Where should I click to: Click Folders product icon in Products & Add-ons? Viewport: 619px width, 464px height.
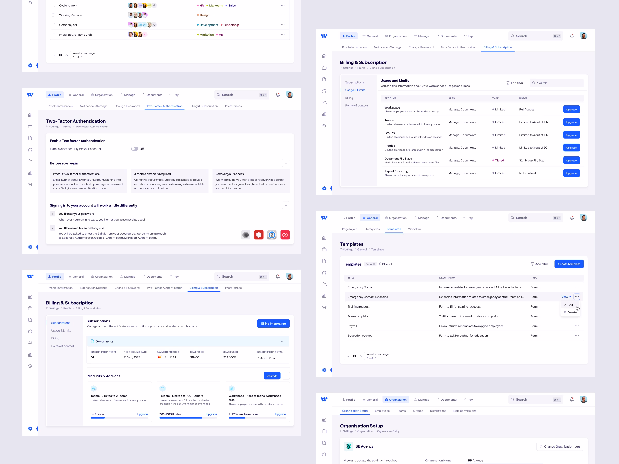(x=162, y=388)
